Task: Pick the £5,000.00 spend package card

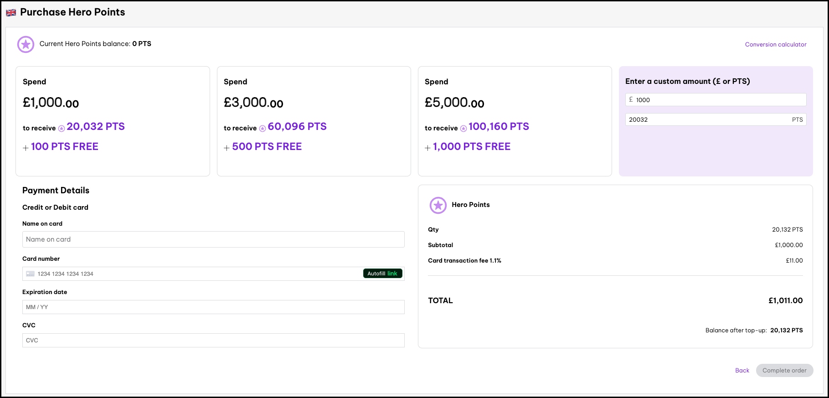Action: (x=515, y=121)
